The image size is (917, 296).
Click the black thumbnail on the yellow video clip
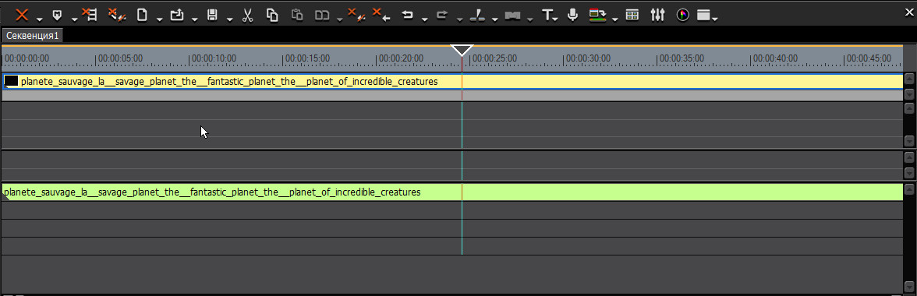(11, 81)
